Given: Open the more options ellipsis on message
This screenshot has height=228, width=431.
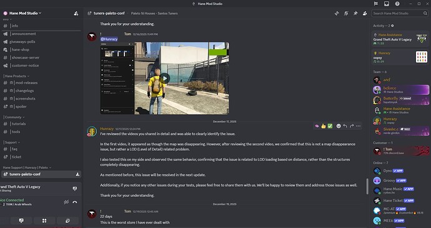Looking at the screenshot, I should 358,126.
